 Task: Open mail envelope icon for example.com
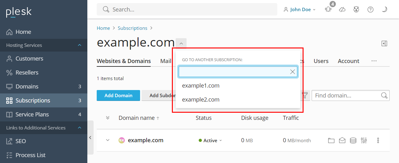tap(342, 141)
